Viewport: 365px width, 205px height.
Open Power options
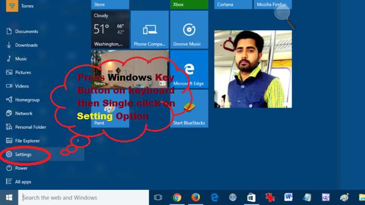point(17,168)
